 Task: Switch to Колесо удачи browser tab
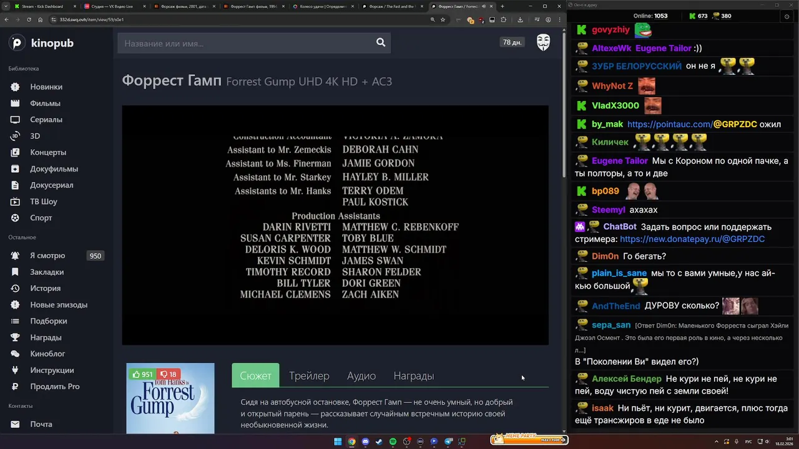coord(323,6)
